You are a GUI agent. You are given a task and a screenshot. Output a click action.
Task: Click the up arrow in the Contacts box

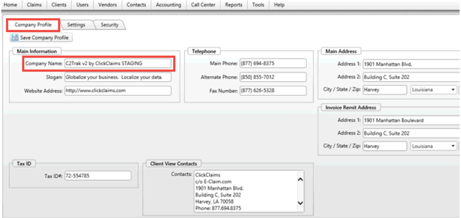(x=300, y=179)
